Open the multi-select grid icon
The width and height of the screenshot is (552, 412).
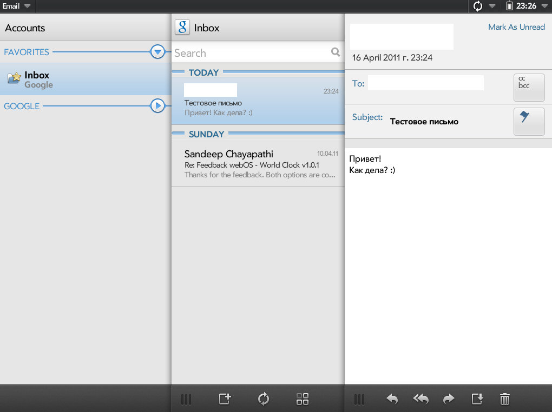[x=303, y=400]
